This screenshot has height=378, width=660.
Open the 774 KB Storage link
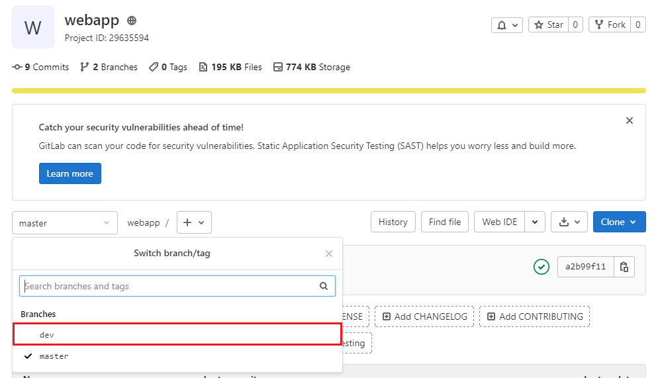click(312, 67)
